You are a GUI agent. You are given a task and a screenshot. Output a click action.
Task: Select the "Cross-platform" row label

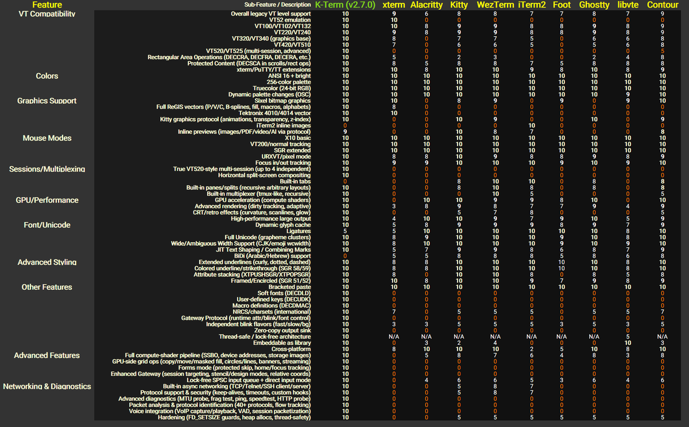[x=292, y=349]
